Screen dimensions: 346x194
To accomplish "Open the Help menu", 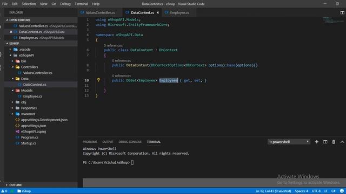I will point(96,4).
